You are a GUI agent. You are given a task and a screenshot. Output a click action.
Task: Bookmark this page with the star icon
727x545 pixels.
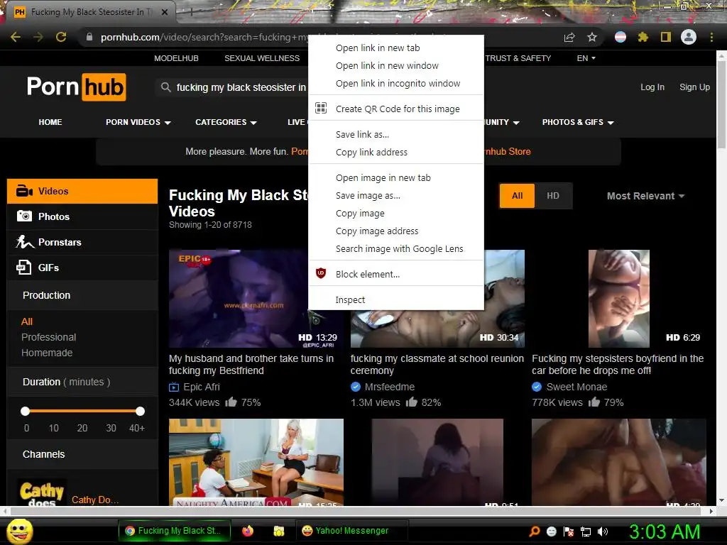click(x=592, y=37)
